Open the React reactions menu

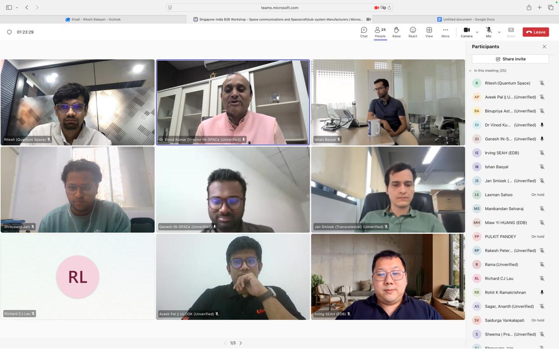coord(412,31)
